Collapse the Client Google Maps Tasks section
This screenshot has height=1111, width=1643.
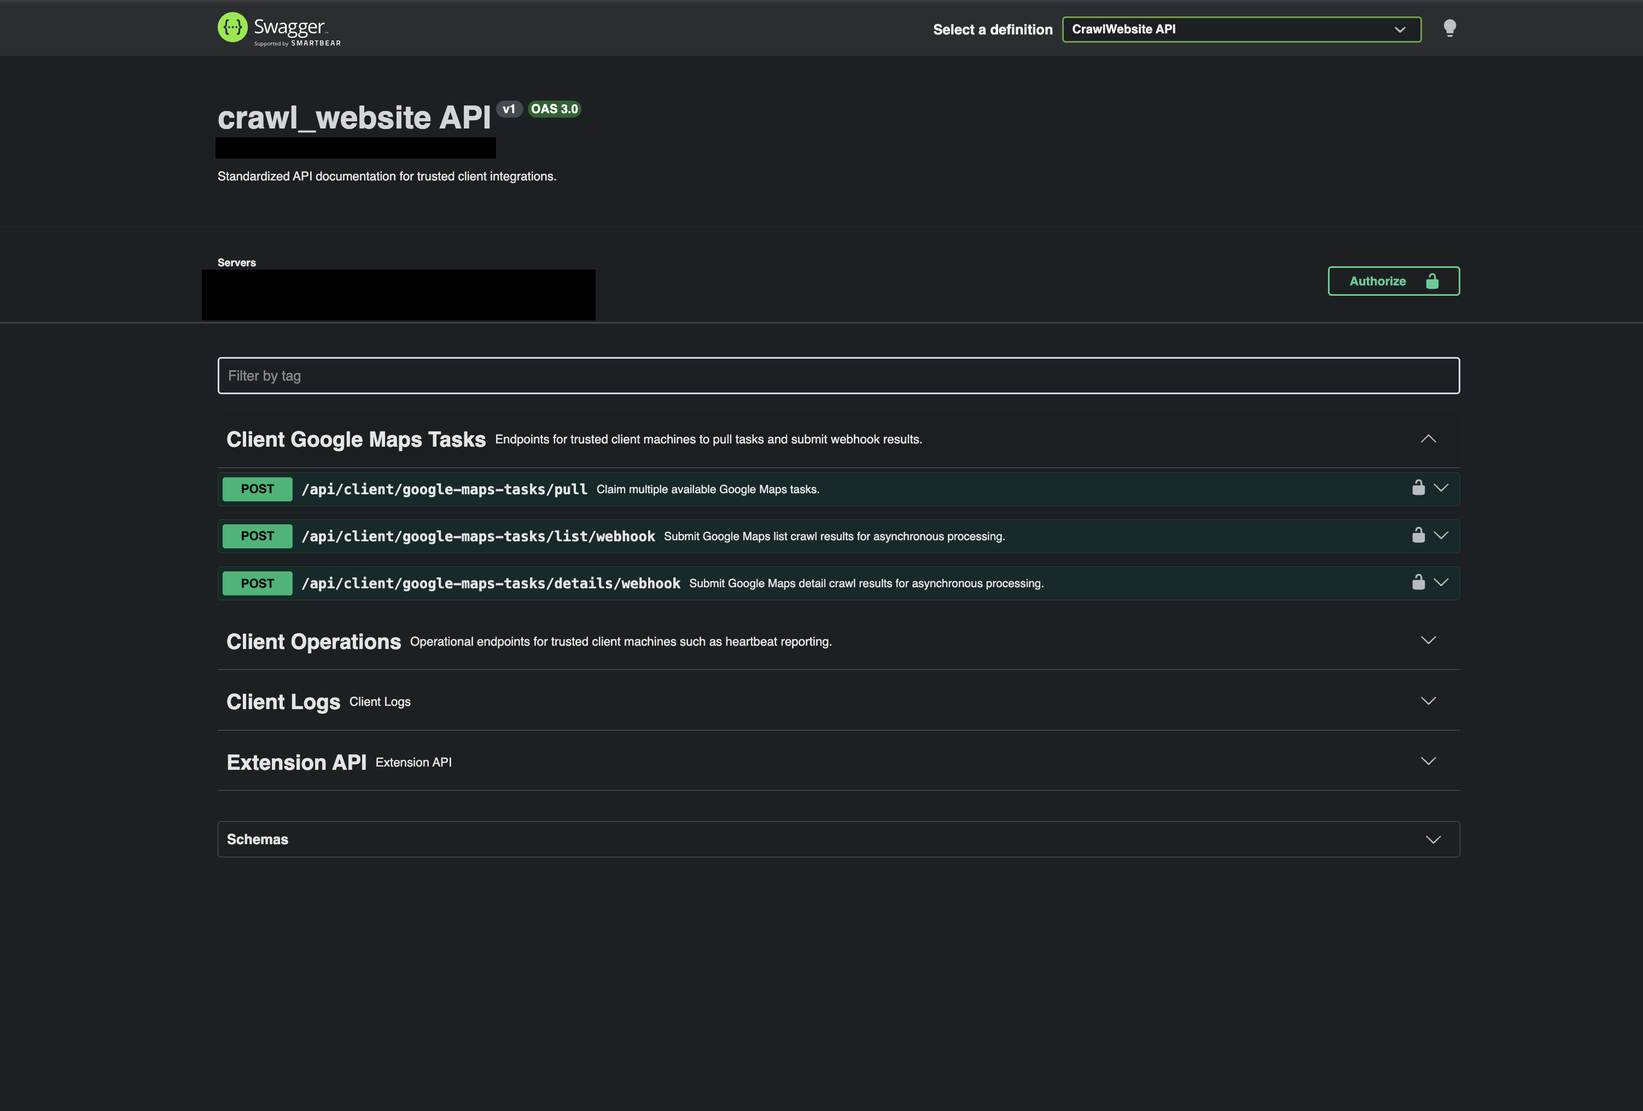pyautogui.click(x=1428, y=439)
